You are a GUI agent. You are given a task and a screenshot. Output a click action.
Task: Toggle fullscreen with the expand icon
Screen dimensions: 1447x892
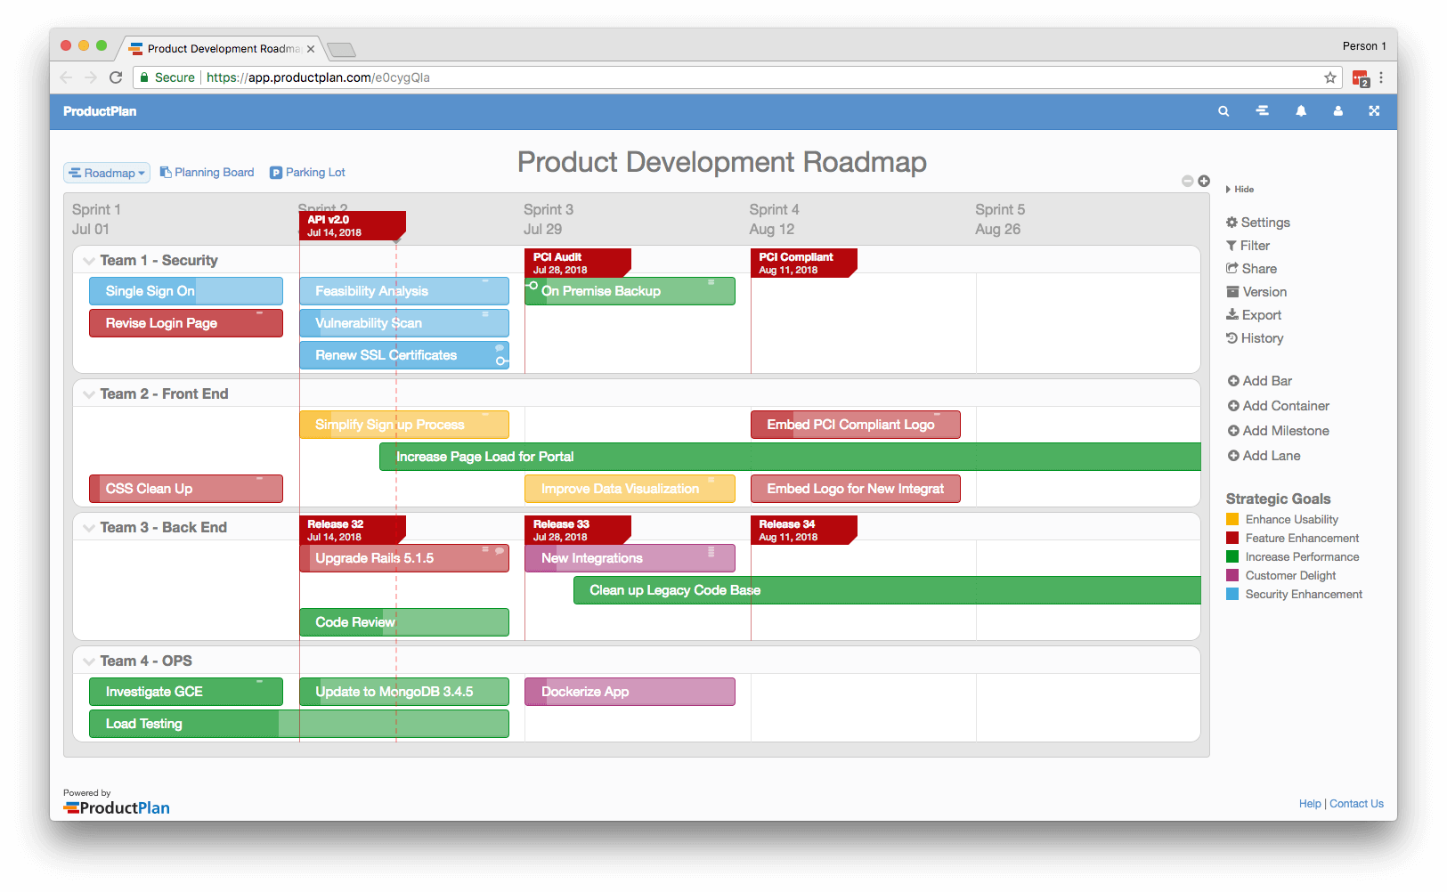(1374, 111)
